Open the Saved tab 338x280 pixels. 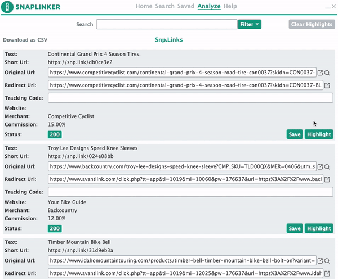[186, 6]
